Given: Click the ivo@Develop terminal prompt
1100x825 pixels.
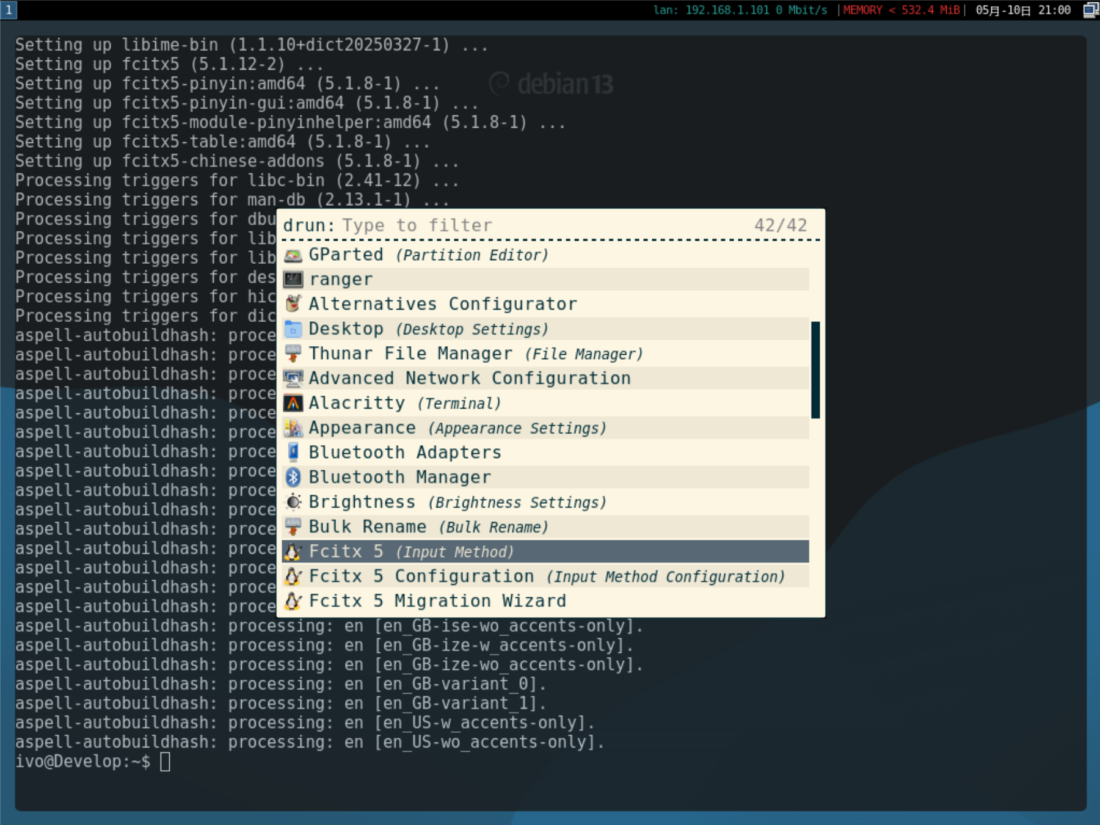Looking at the screenshot, I should [83, 761].
